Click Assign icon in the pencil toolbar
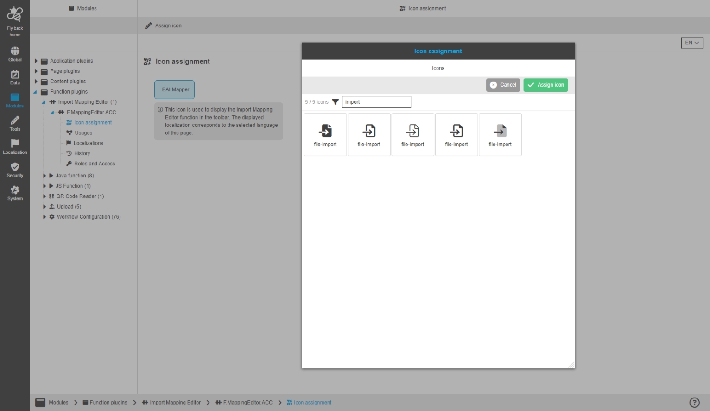 (163, 26)
